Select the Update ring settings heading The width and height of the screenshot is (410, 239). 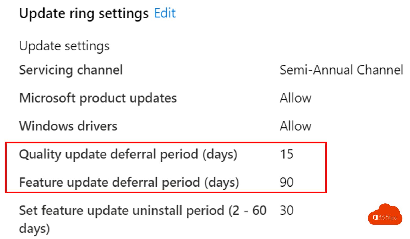84,13
